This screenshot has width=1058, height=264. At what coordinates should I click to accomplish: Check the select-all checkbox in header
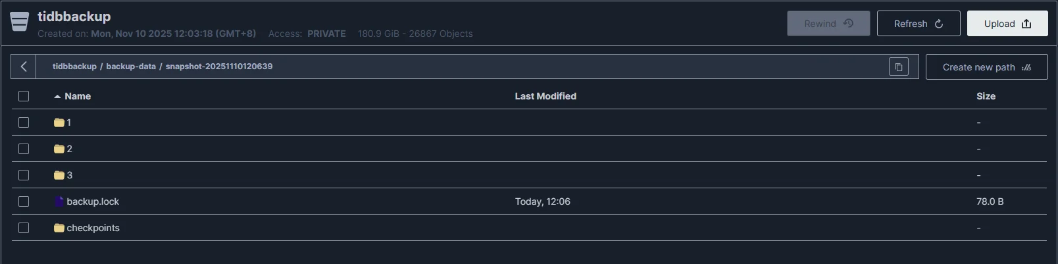(24, 96)
